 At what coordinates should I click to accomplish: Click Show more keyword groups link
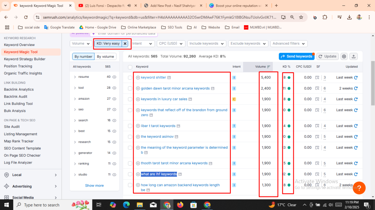pyautogui.click(x=94, y=186)
